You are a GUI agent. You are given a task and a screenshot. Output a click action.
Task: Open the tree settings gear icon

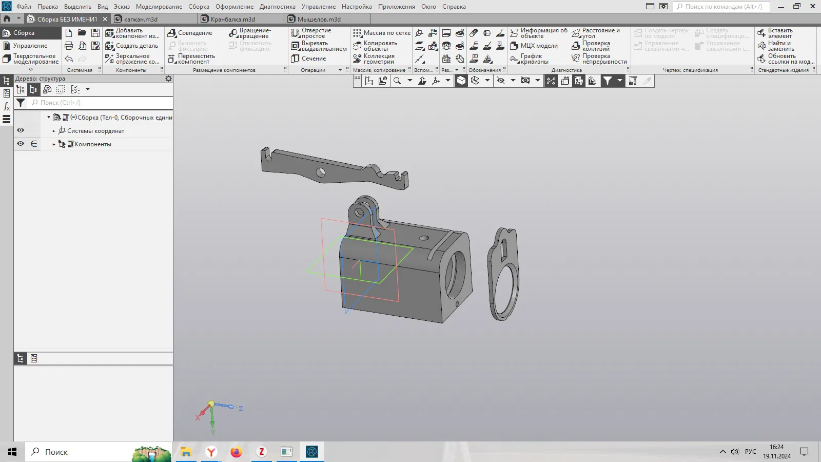pyautogui.click(x=168, y=79)
